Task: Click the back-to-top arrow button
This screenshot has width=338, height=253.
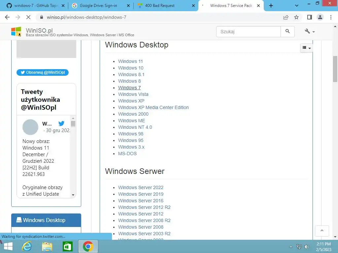Action: tap(322, 231)
